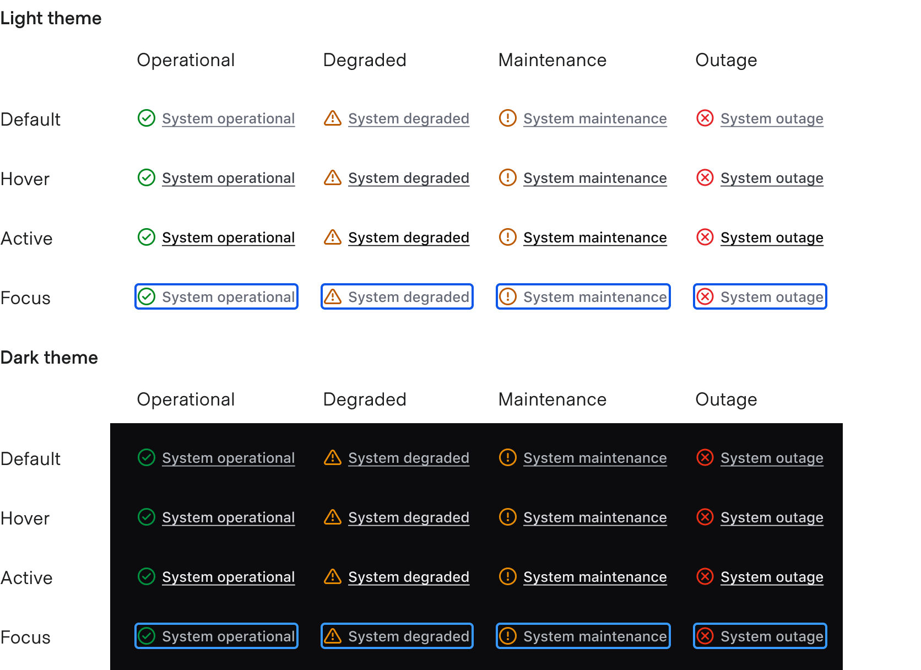The height and width of the screenshot is (670, 921).
Task: Click the orange warning triangle beside System degraded
Action: [x=333, y=118]
